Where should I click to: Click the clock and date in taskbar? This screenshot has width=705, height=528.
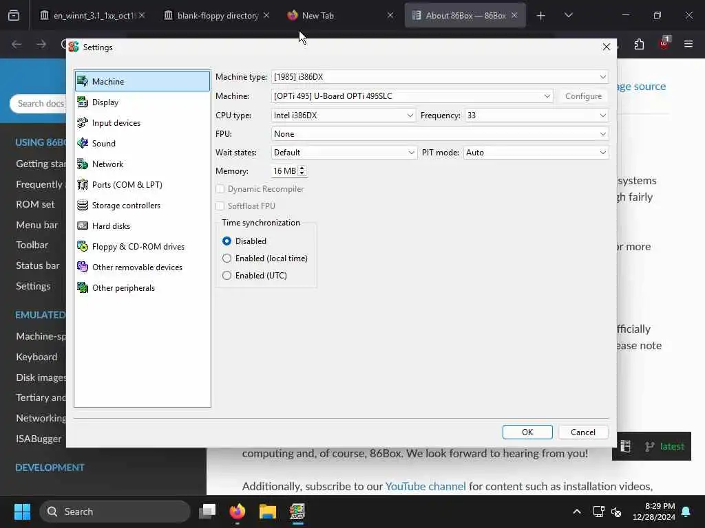pyautogui.click(x=654, y=511)
